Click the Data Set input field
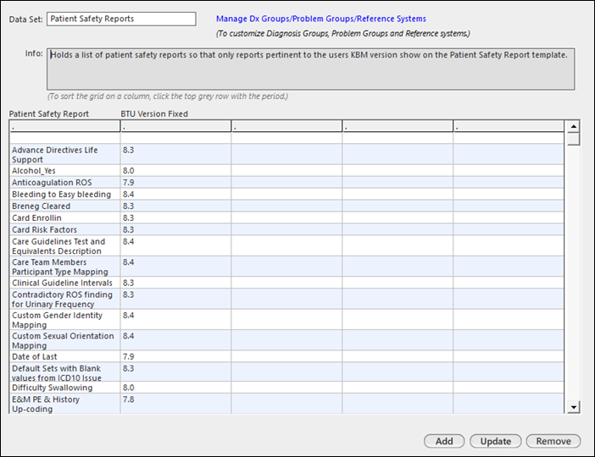Viewport: 595px width, 457px height. 121,19
